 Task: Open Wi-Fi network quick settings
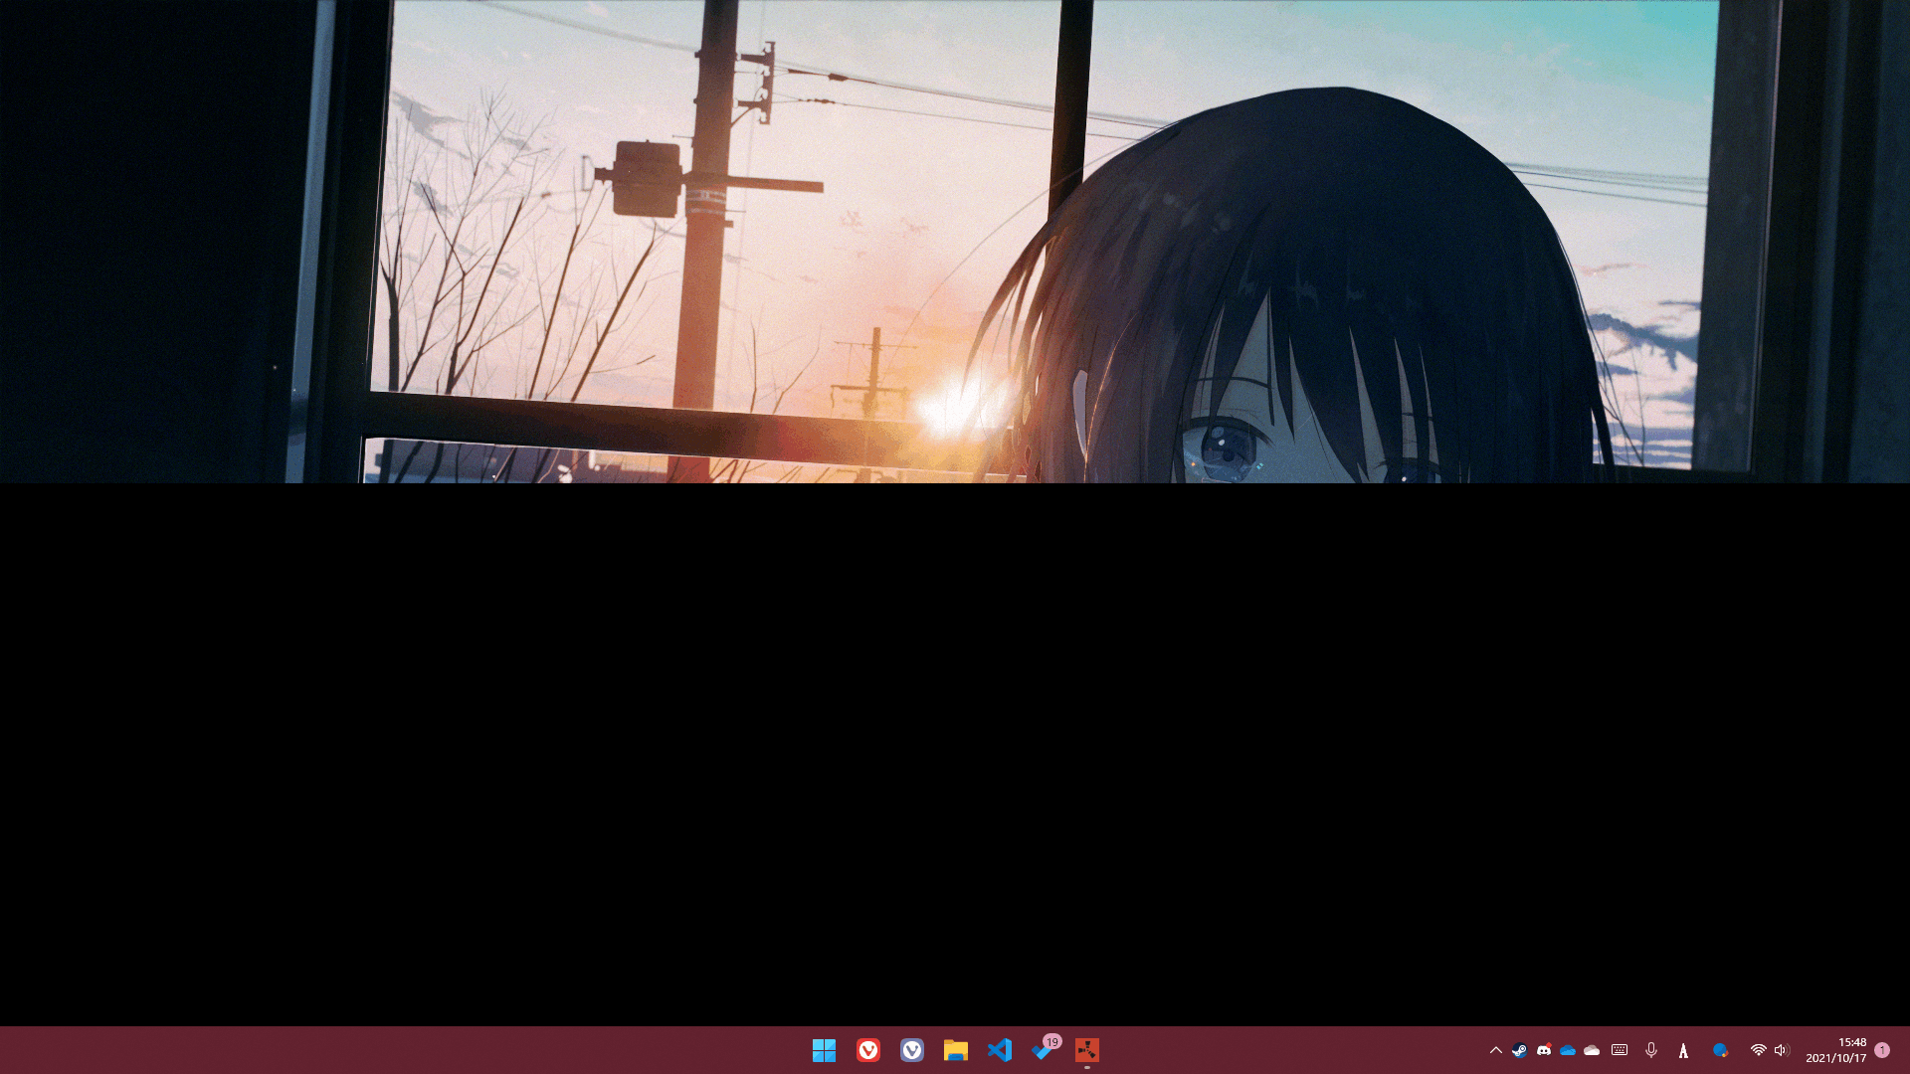pos(1759,1050)
